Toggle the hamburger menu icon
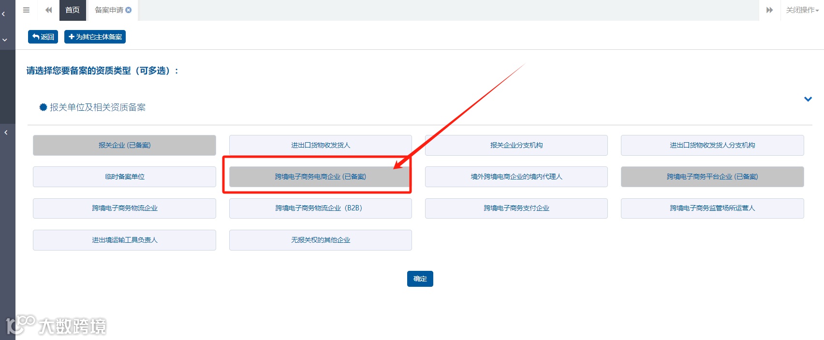This screenshot has height=340, width=824. click(27, 10)
